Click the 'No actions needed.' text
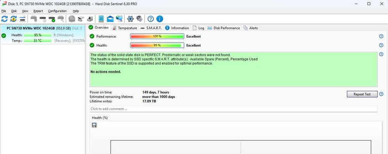The height and width of the screenshot is (154, 388). click(106, 72)
